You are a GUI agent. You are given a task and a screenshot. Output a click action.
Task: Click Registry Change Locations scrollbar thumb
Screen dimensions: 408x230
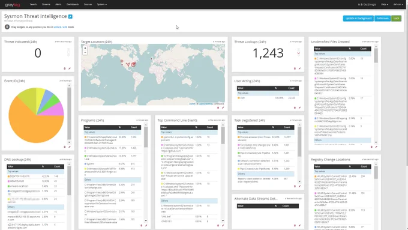pyautogui.click(x=376, y=172)
